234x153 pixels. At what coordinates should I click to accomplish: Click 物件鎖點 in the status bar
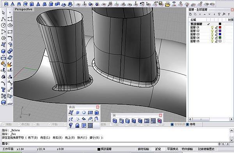187,149
